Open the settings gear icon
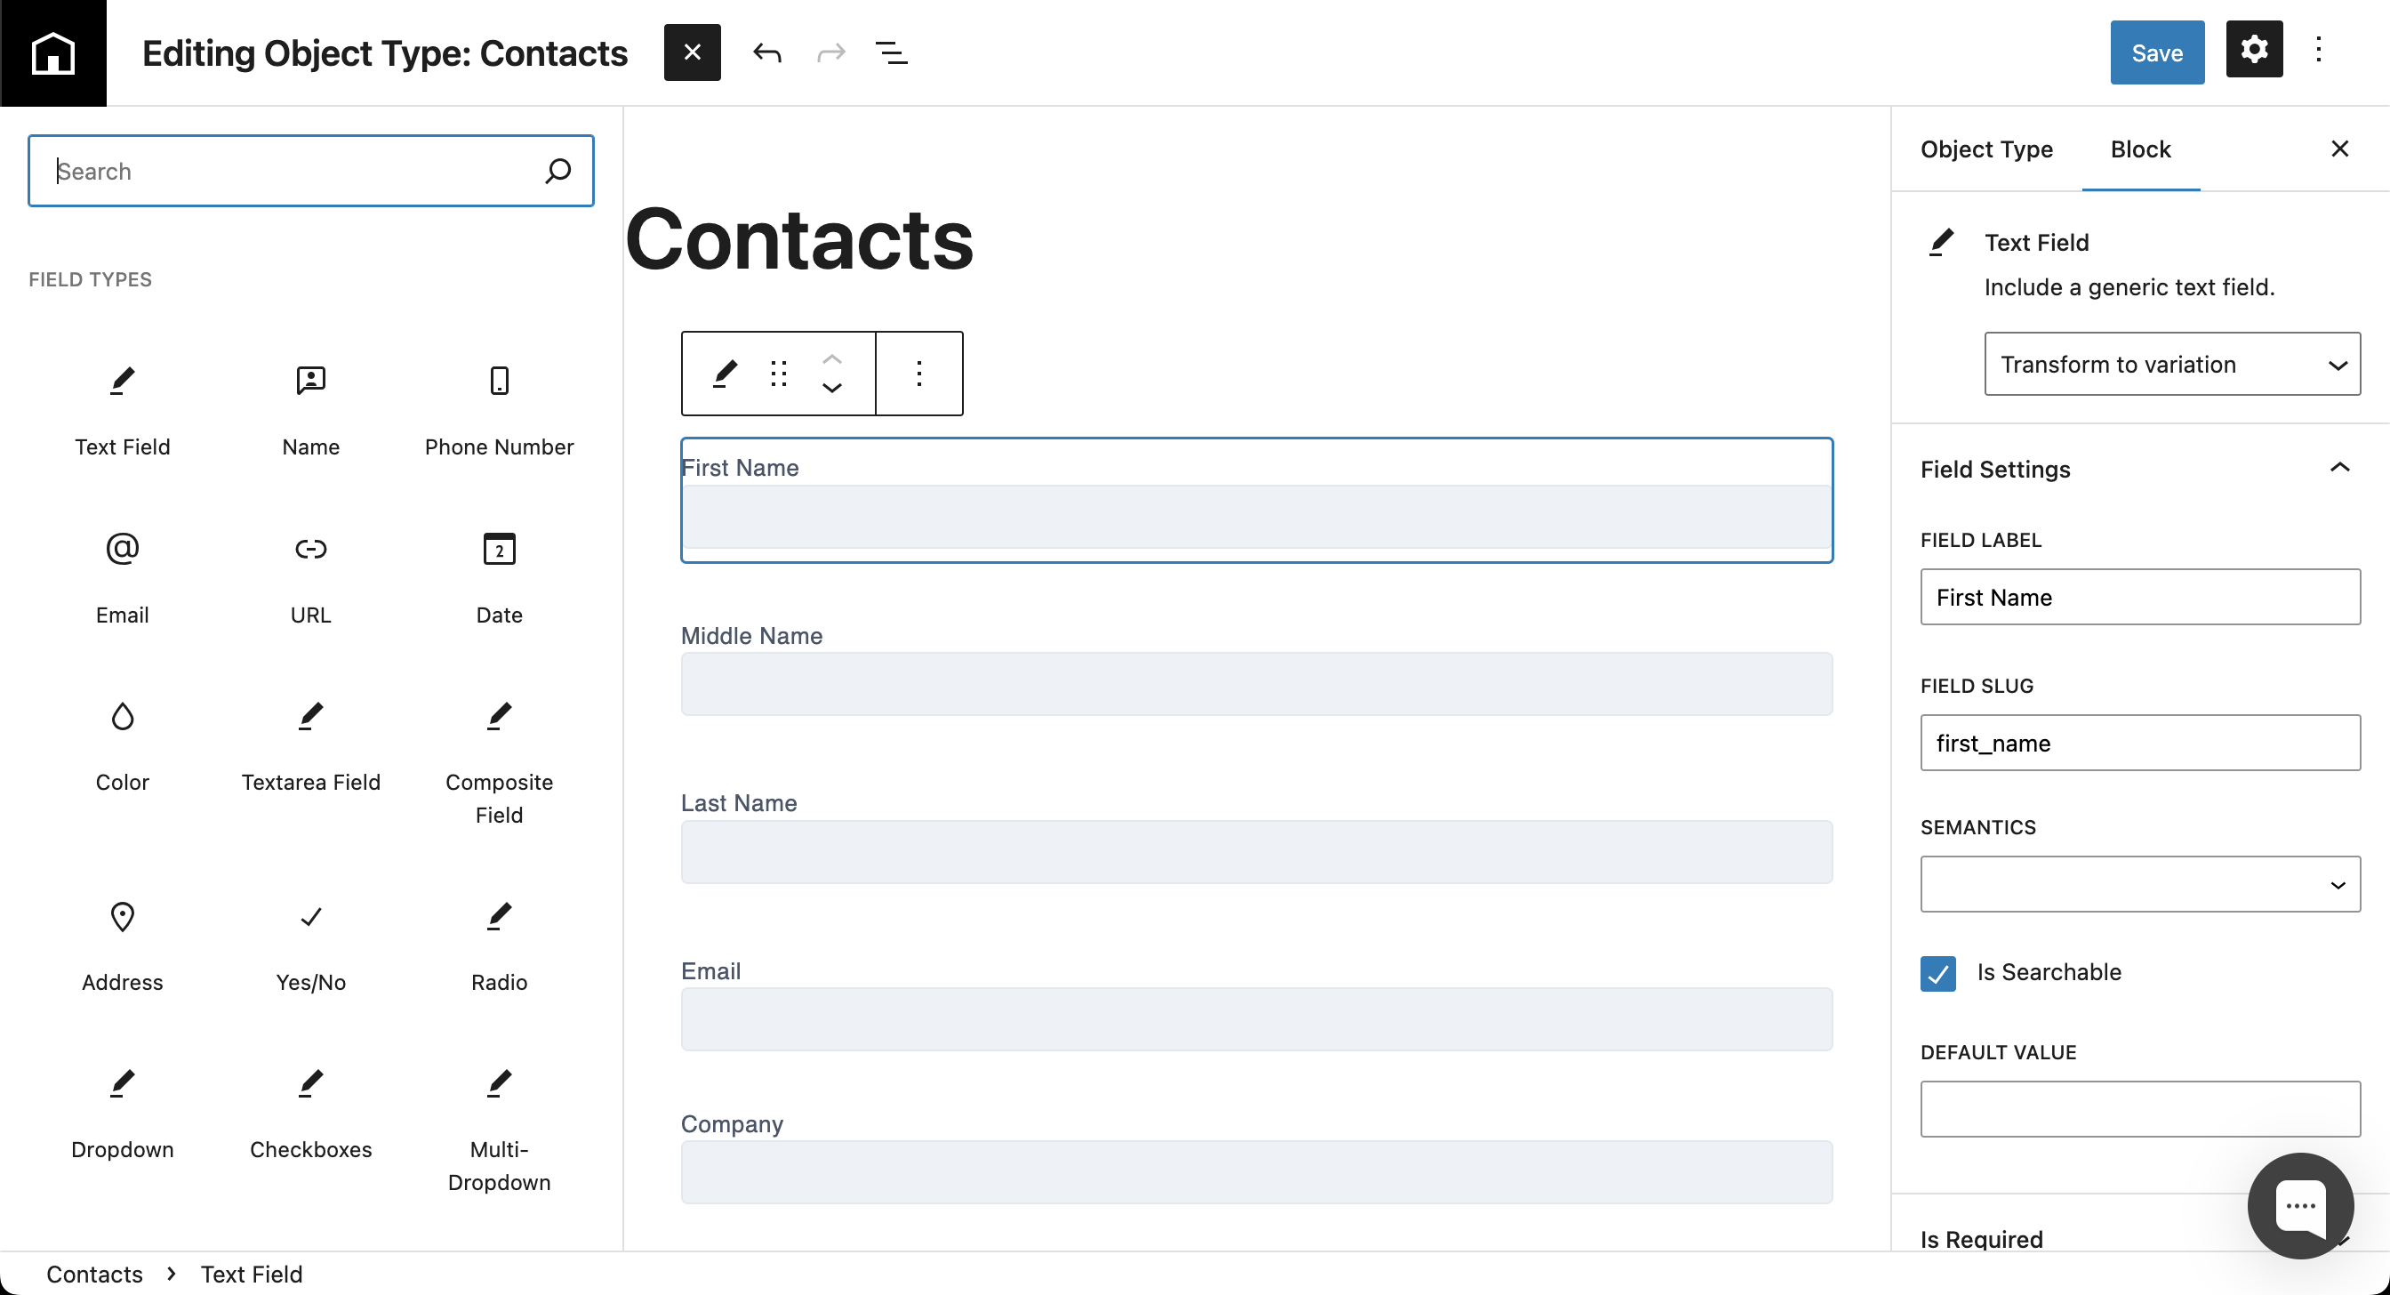This screenshot has width=2390, height=1295. pos(2254,49)
